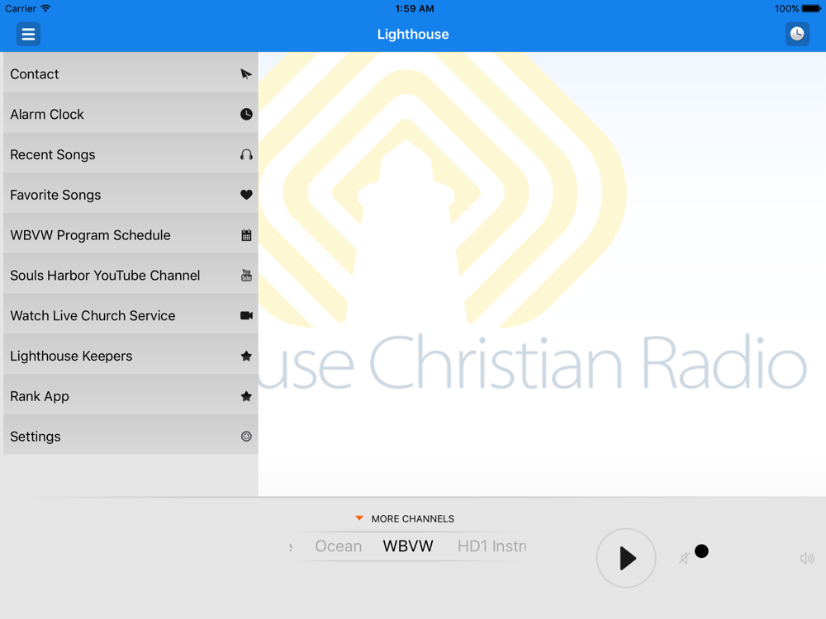Open the alarm clock icon in header

tap(797, 34)
